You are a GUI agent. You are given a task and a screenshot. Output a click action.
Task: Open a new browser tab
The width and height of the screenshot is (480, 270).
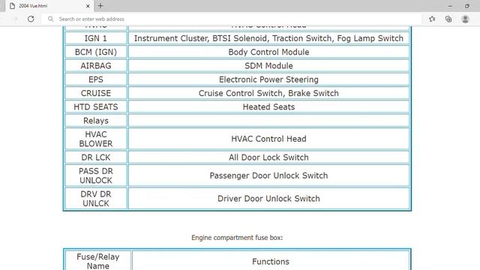tap(100, 6)
